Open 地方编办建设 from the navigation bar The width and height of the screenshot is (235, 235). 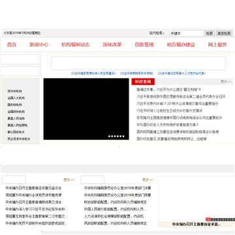181,45
